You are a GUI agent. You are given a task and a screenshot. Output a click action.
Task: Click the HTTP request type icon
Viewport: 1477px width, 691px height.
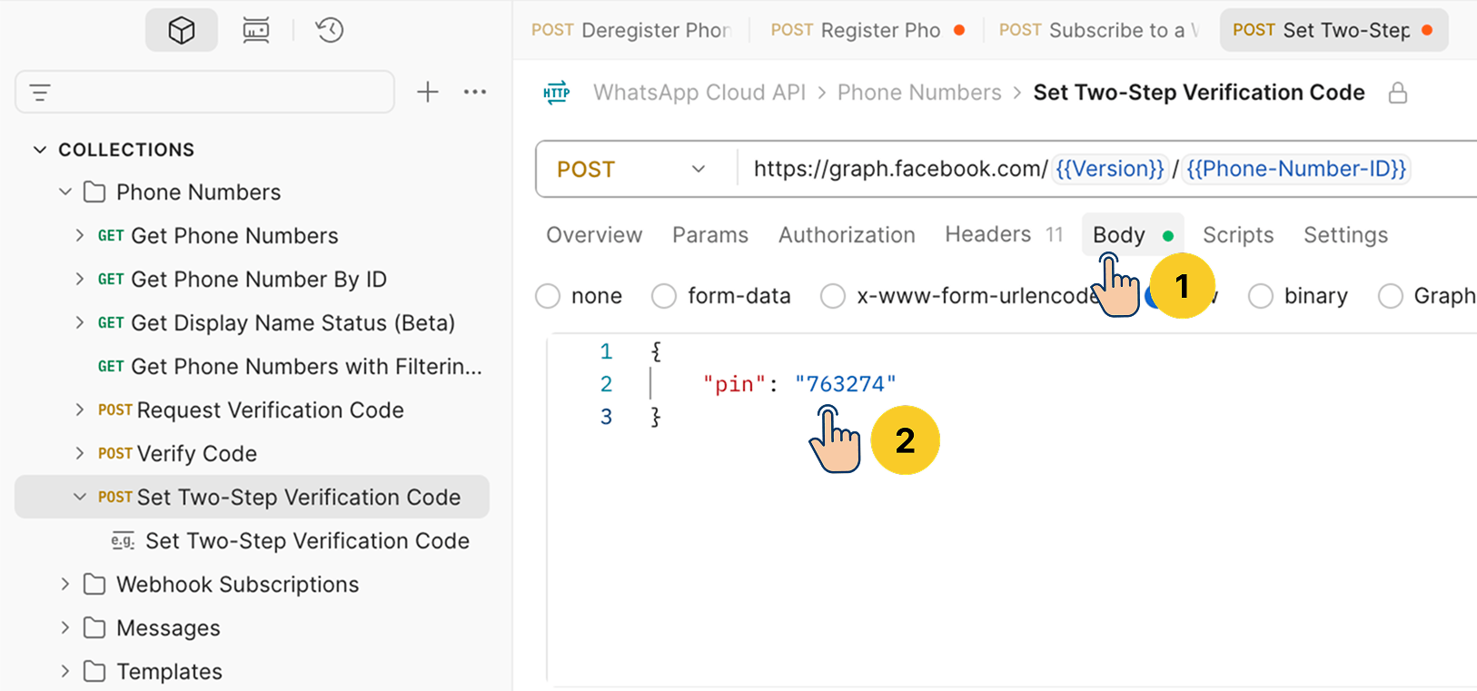(557, 93)
